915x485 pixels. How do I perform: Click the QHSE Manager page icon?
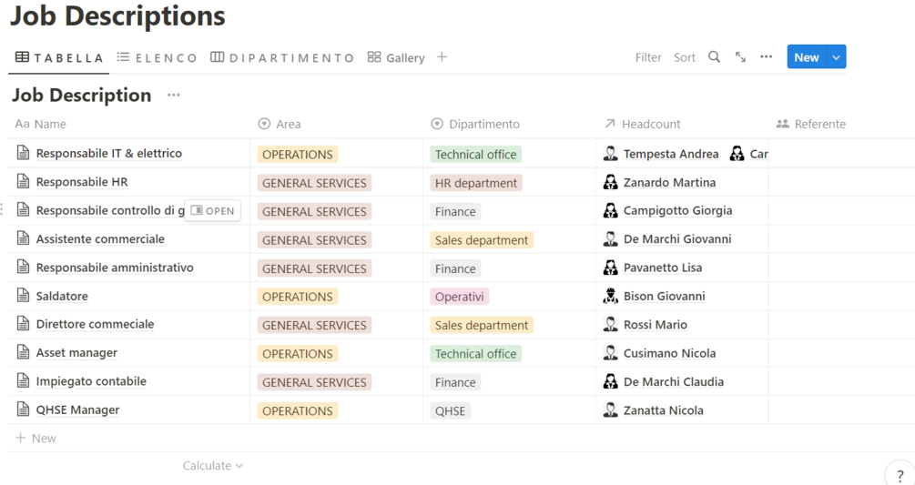point(23,409)
